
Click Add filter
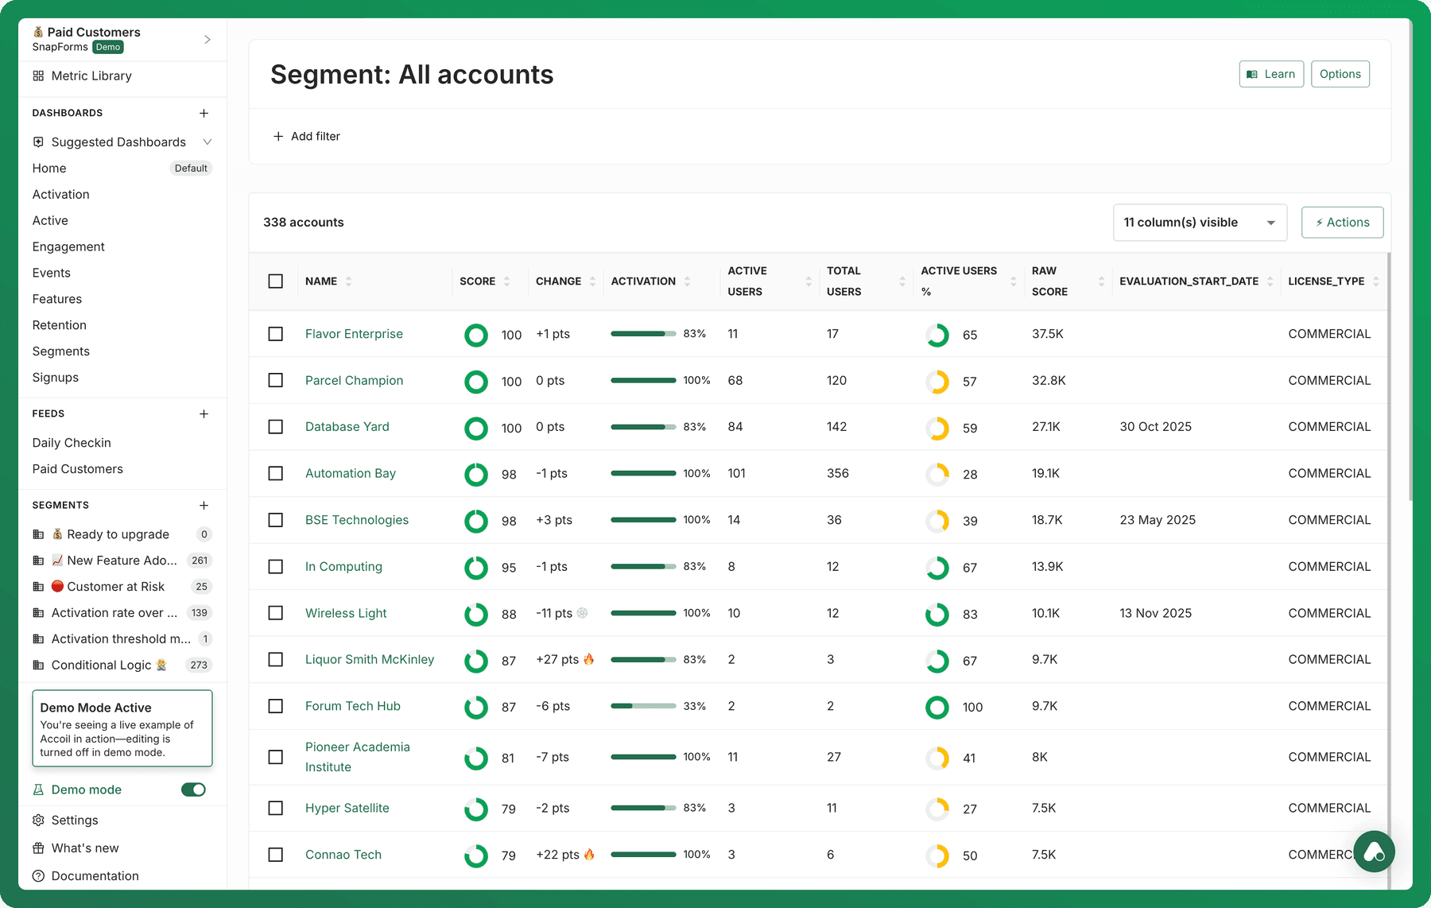[x=307, y=137]
